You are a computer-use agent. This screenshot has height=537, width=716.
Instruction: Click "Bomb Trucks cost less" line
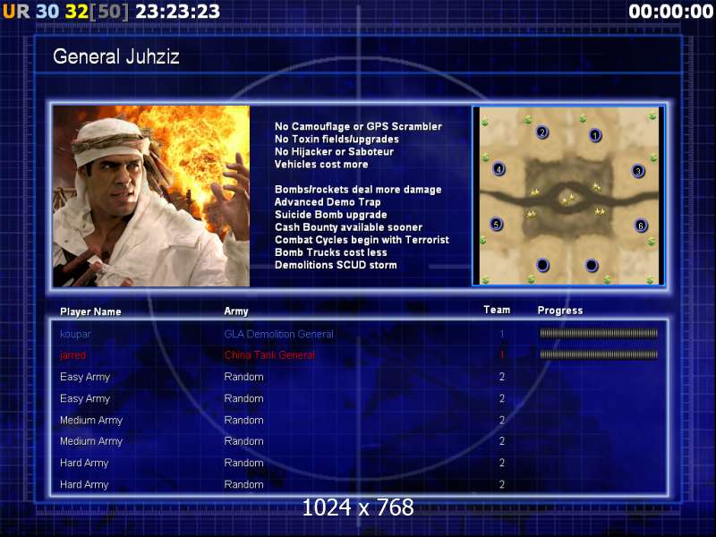tap(330, 252)
